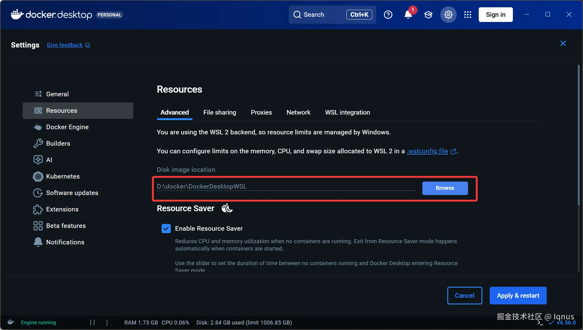The height and width of the screenshot is (330, 583).
Task: Click the settings vertical scrollbar
Action: 578,136
